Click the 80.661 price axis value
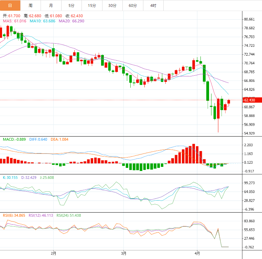Image resolution: width=262 pixels, height=259 pixels. pyautogui.click(x=249, y=19)
